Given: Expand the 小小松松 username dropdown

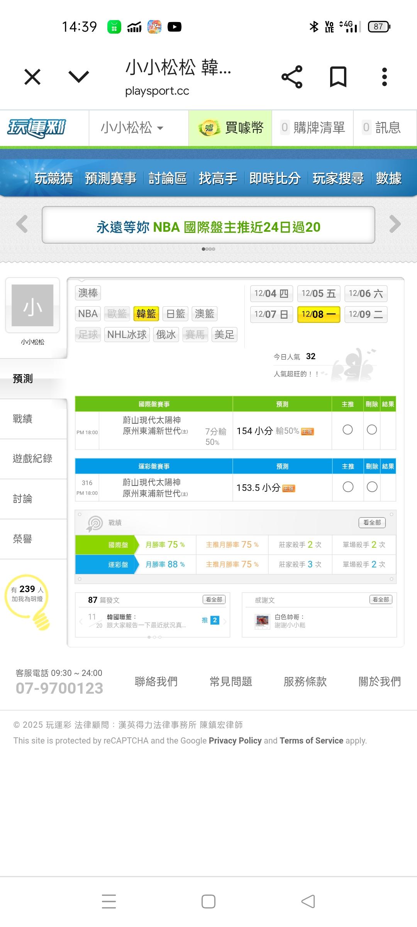Looking at the screenshot, I should pos(132,128).
